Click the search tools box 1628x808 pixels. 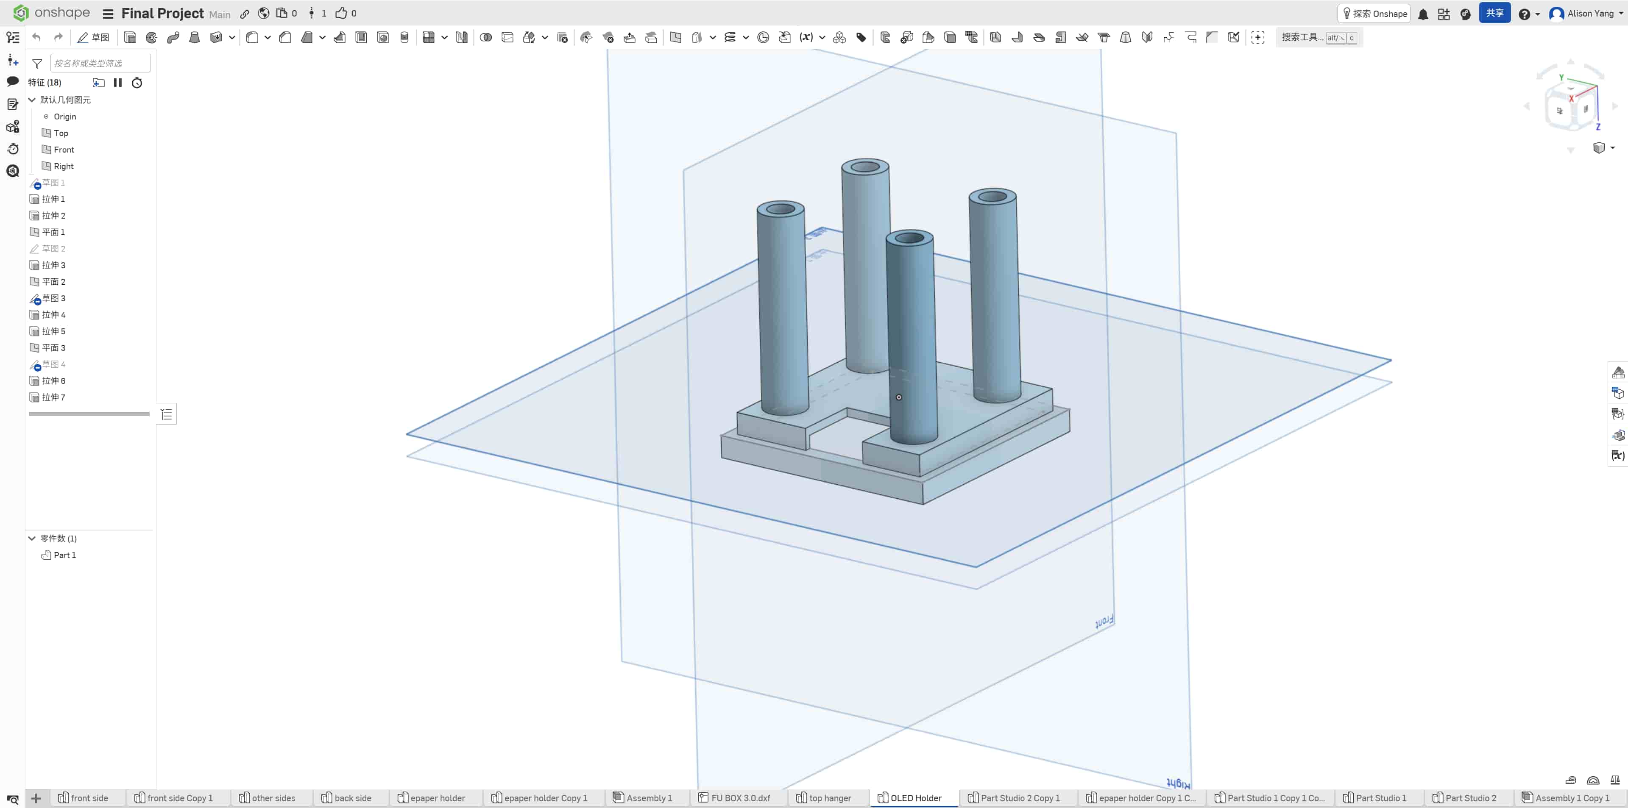pyautogui.click(x=1319, y=37)
